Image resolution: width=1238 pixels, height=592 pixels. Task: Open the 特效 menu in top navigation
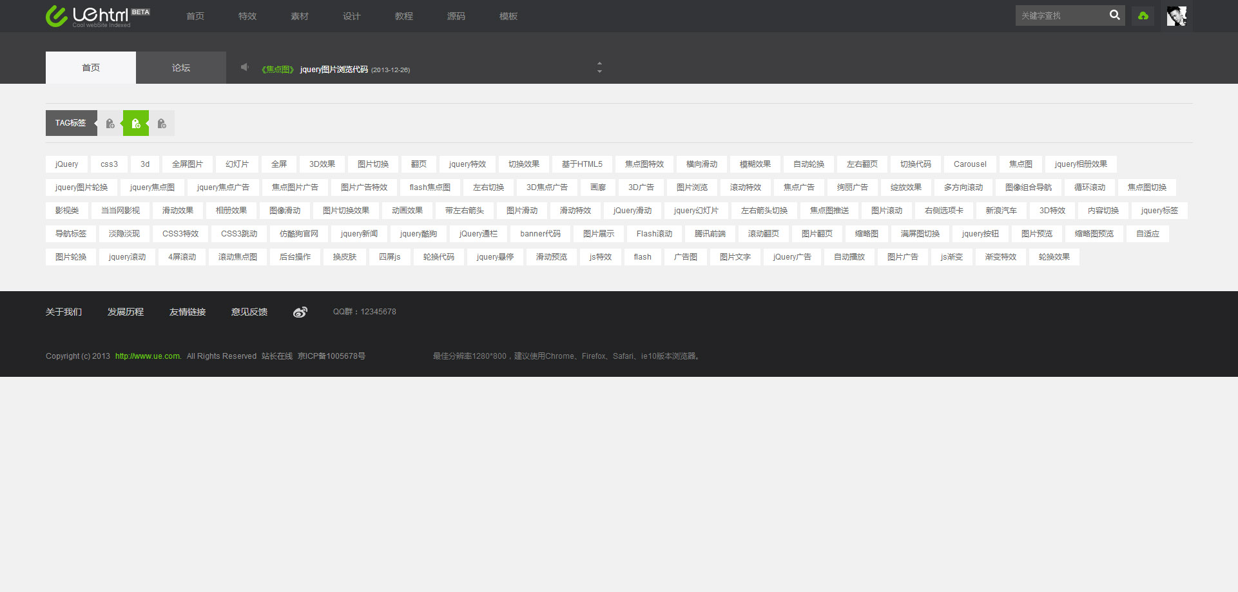coord(247,16)
